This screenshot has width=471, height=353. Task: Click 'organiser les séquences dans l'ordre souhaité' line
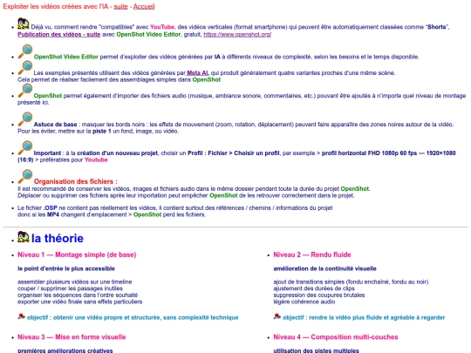coord(78,295)
